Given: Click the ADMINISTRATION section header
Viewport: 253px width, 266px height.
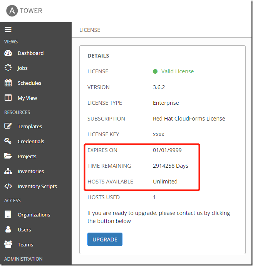Looking at the screenshot, I should [x=23, y=259].
